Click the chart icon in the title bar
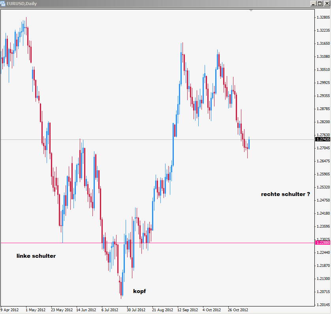331x314 pixels. tap(4, 4)
